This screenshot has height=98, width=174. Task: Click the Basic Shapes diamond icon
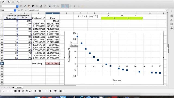coord(35,91)
